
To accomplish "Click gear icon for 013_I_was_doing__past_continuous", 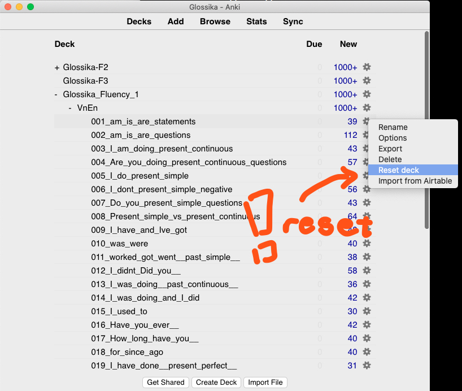I will coord(367,284).
